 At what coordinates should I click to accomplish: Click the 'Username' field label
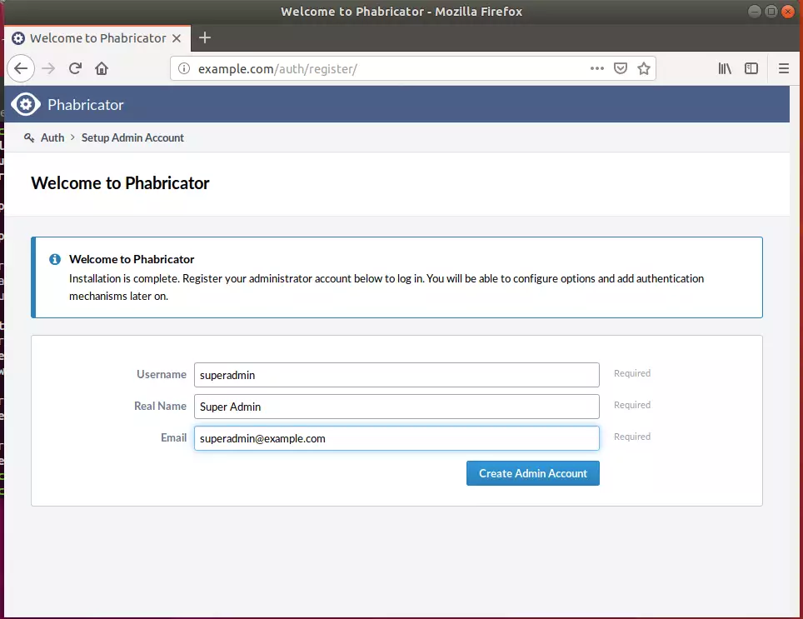(162, 374)
